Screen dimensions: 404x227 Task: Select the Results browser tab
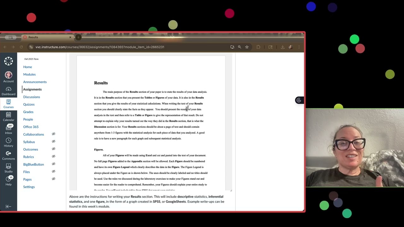click(47, 37)
